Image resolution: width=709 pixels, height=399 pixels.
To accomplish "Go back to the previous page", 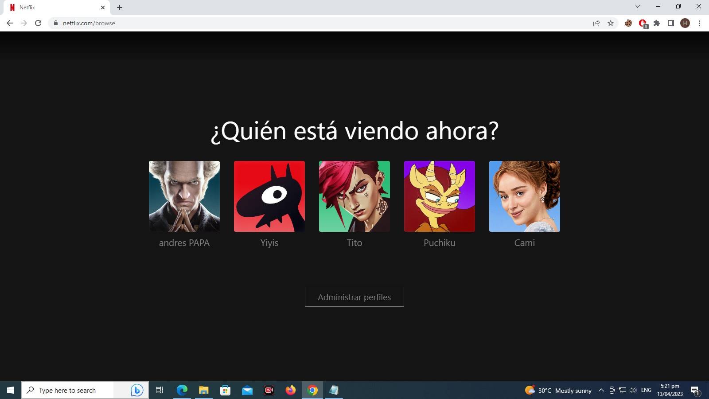I will point(10,23).
